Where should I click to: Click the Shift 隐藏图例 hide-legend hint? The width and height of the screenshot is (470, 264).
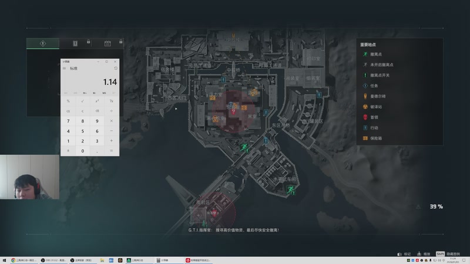point(448,254)
